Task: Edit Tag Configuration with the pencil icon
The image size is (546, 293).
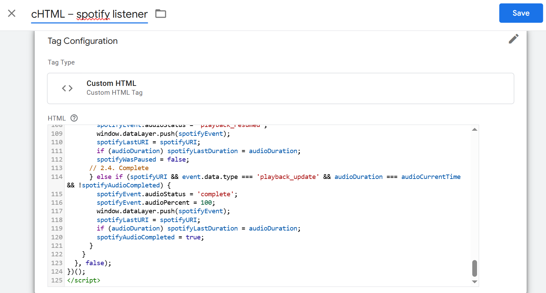Action: (513, 39)
